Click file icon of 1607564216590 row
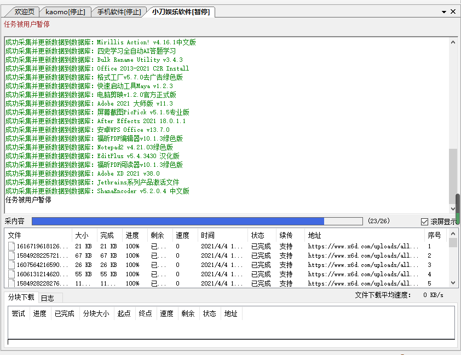 (x=11, y=265)
